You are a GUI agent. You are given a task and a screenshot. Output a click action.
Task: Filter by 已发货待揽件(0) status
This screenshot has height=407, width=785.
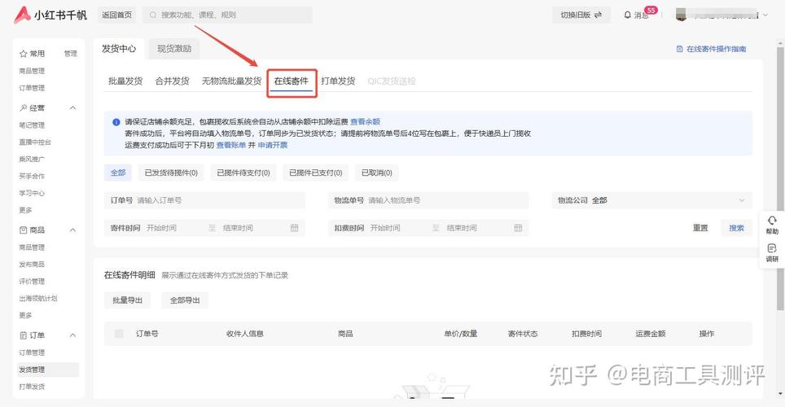pos(171,173)
